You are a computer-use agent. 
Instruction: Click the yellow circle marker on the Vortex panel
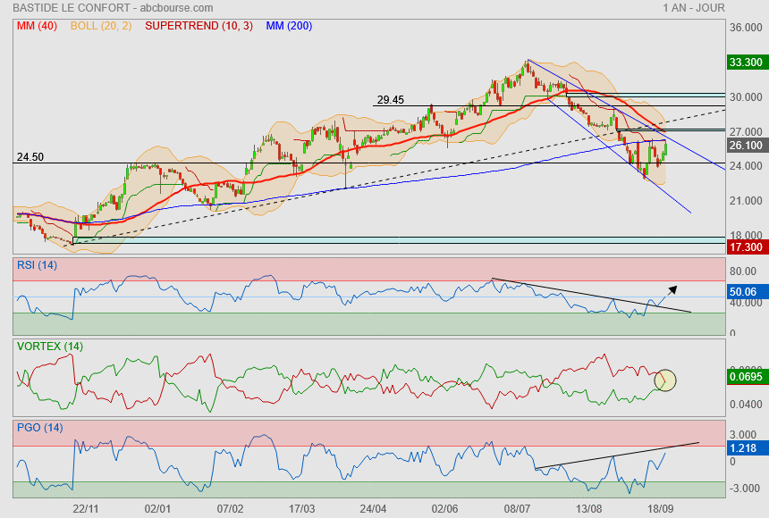(664, 380)
